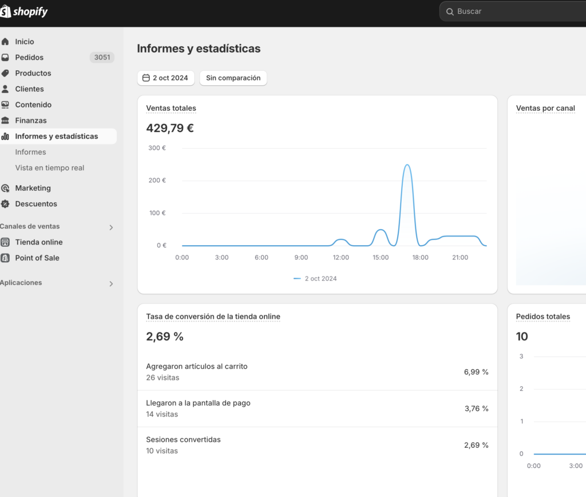Click Llegaron a la pantalla de pago row
This screenshot has height=497, width=586.
tap(317, 408)
